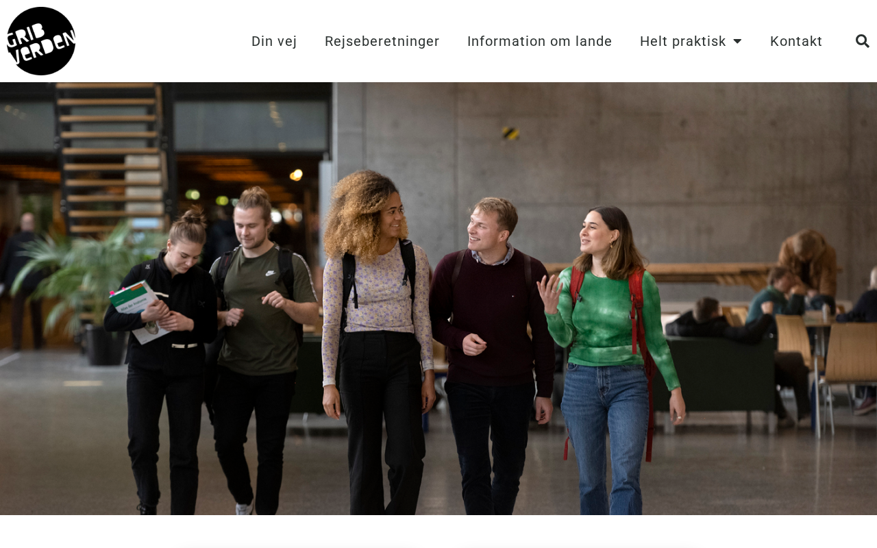The image size is (877, 548).
Task: Open Information om lande link
Action: [x=540, y=41]
